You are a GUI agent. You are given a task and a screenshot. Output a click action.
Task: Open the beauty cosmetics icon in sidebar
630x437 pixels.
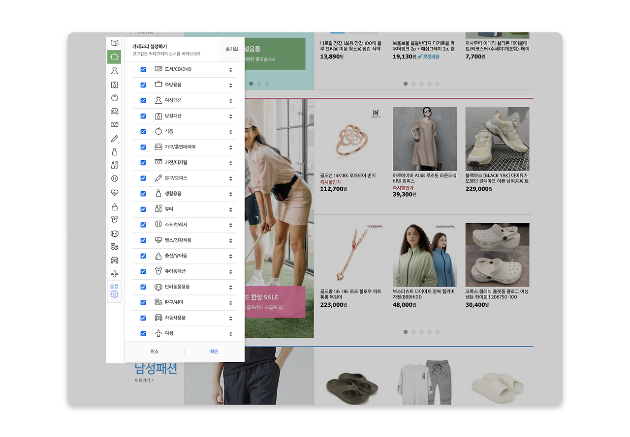point(114,165)
